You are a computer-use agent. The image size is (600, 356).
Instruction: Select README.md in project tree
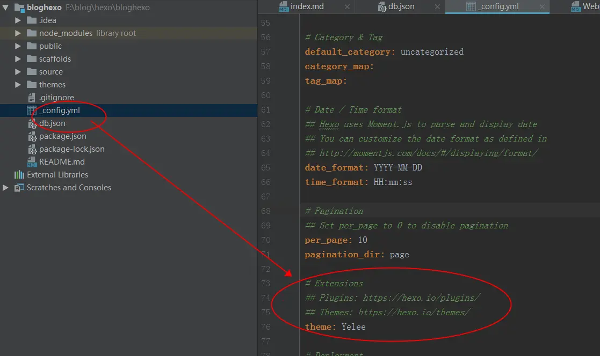62,162
